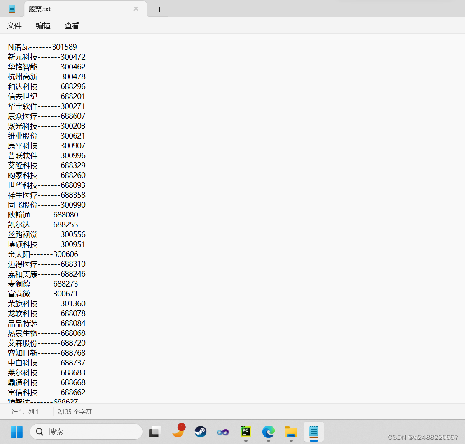Click the Notepad icon in the taskbar
The width and height of the screenshot is (465, 444).
[x=314, y=432]
